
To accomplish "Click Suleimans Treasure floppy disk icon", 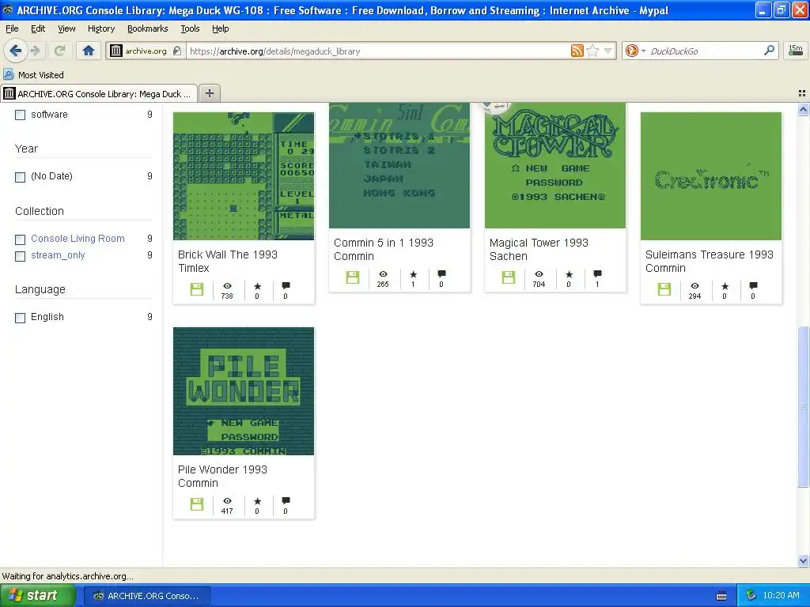I will tap(664, 289).
